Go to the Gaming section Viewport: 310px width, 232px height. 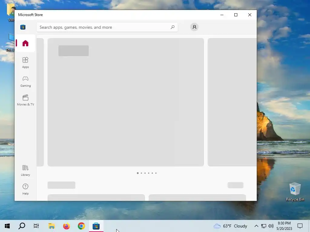tap(25, 82)
